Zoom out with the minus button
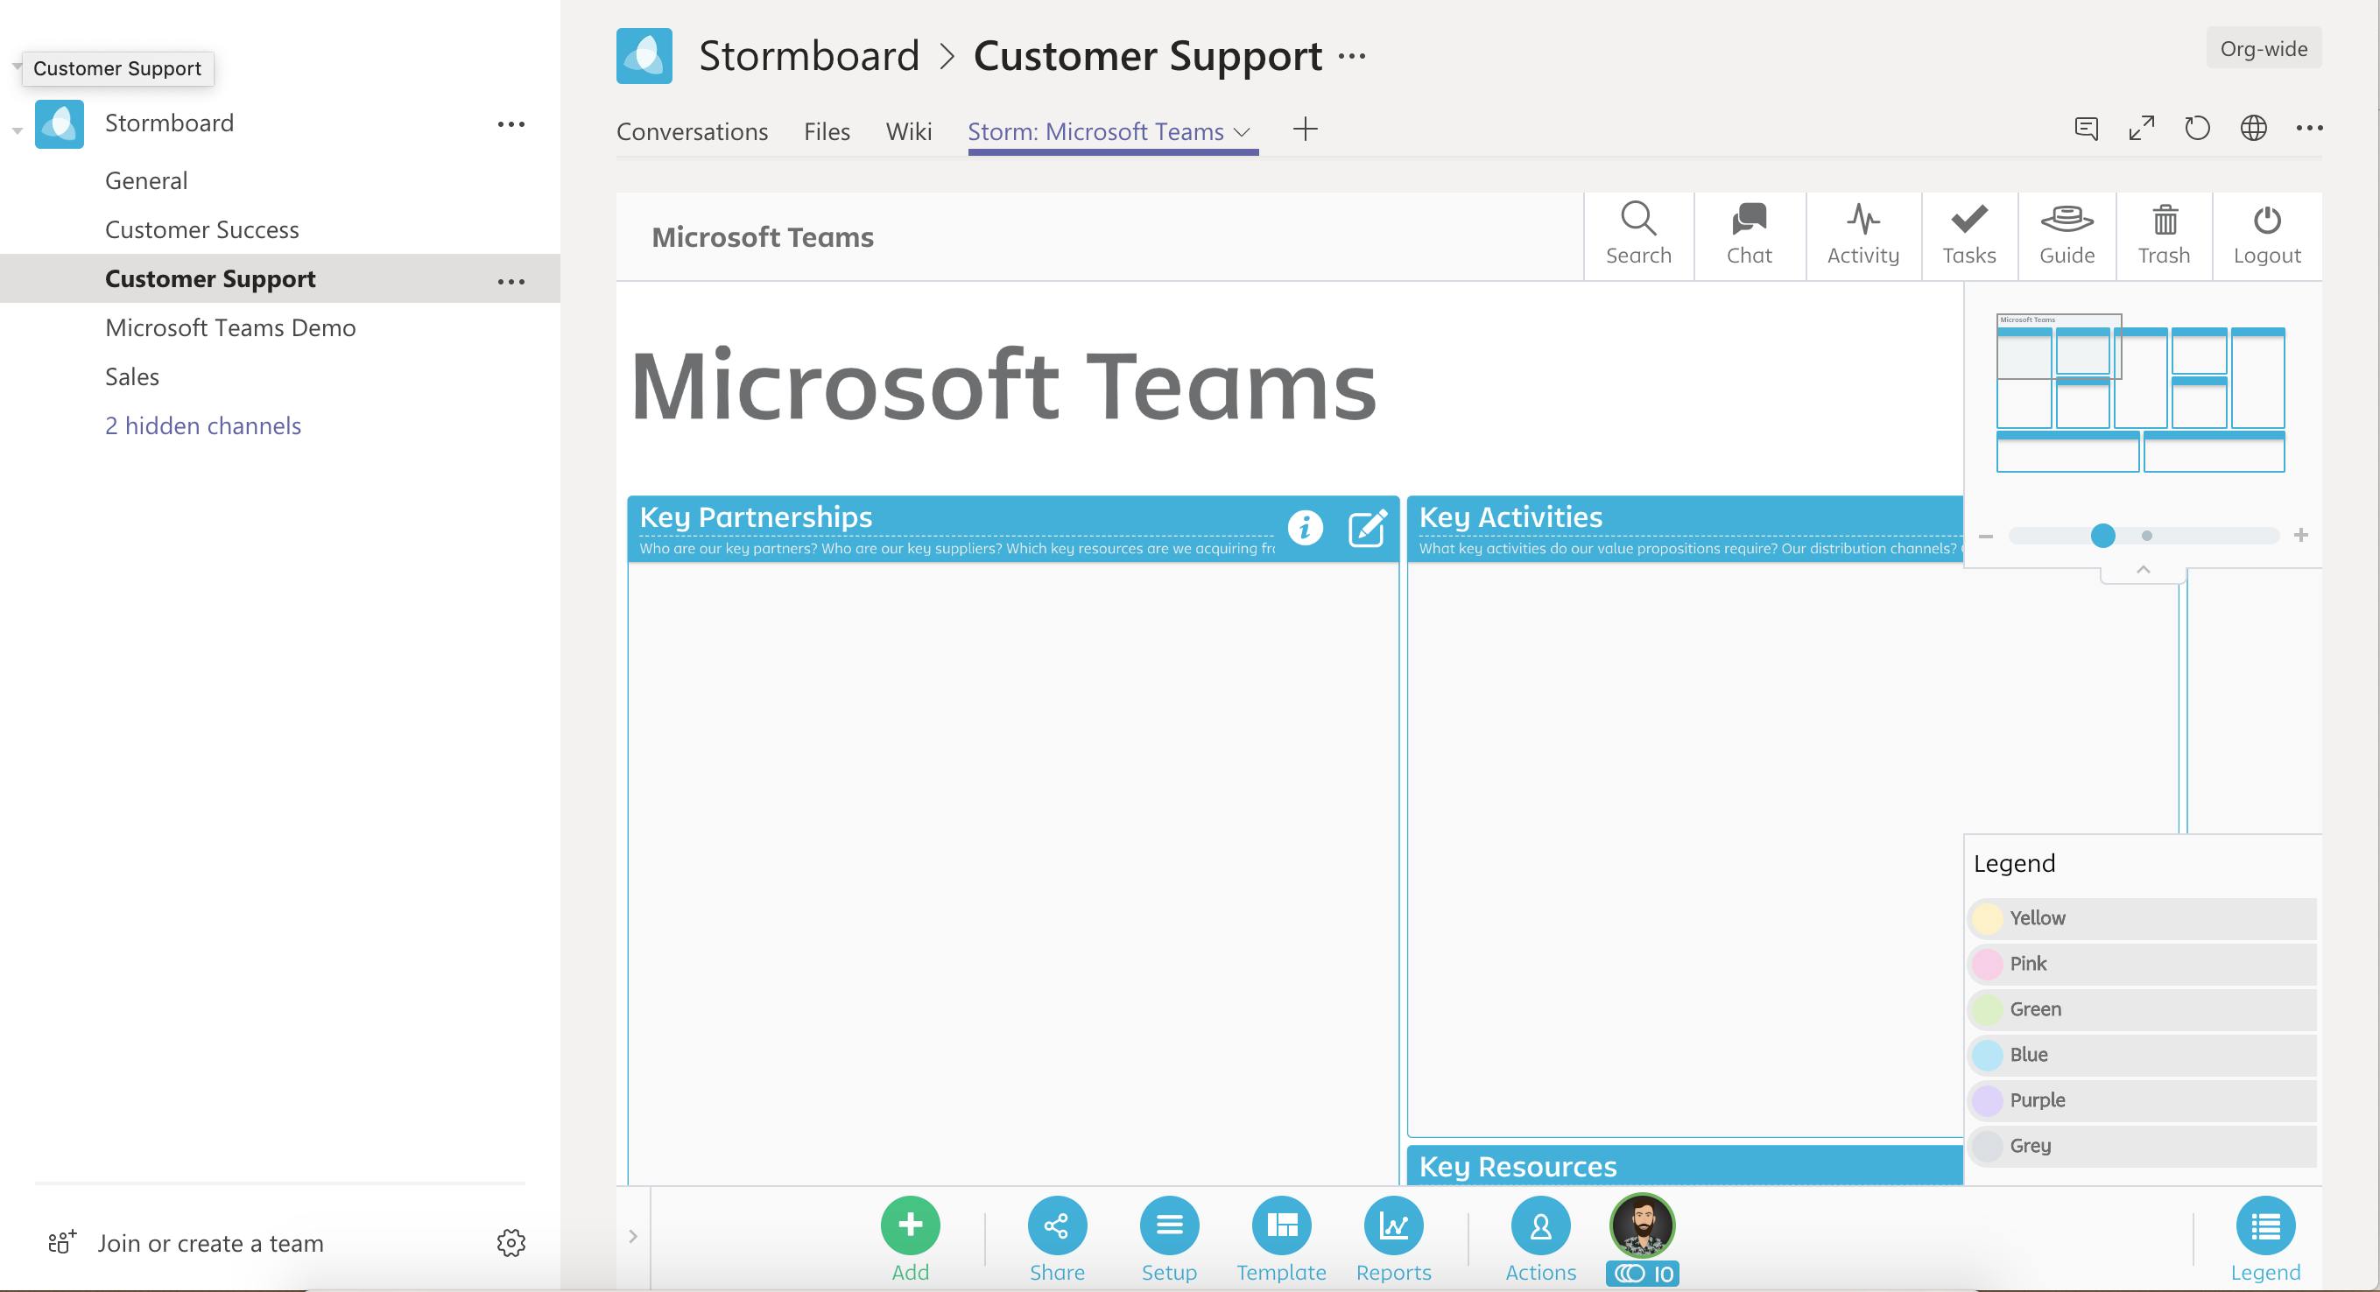Screen dimensions: 2380x1292 (x=1985, y=536)
